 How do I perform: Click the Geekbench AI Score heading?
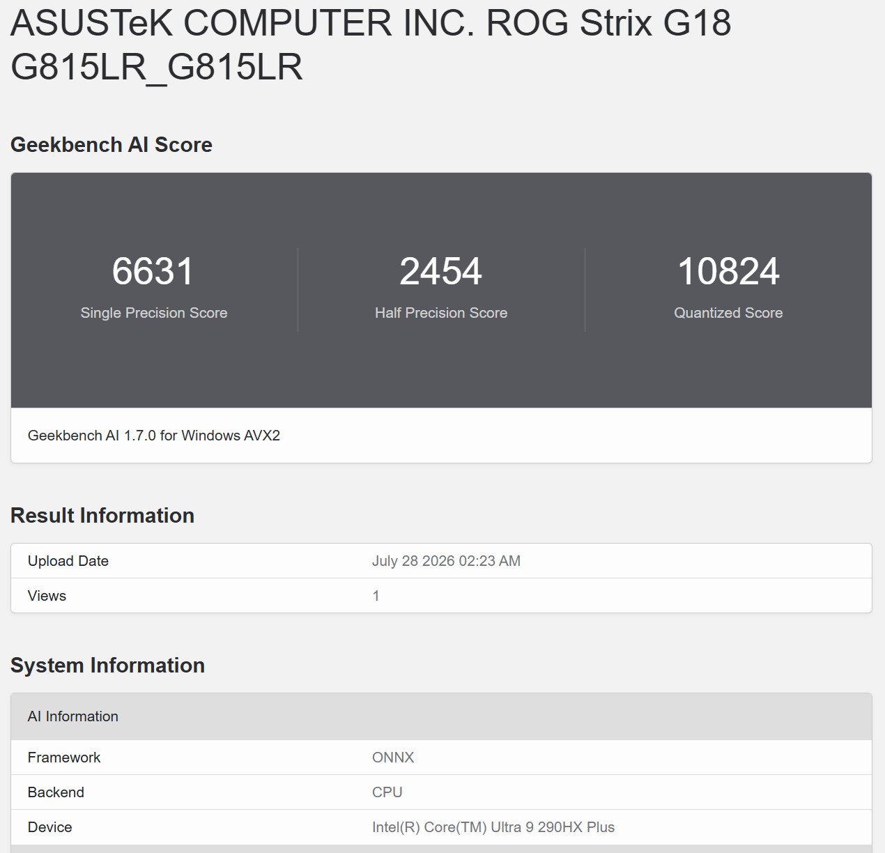tap(111, 144)
